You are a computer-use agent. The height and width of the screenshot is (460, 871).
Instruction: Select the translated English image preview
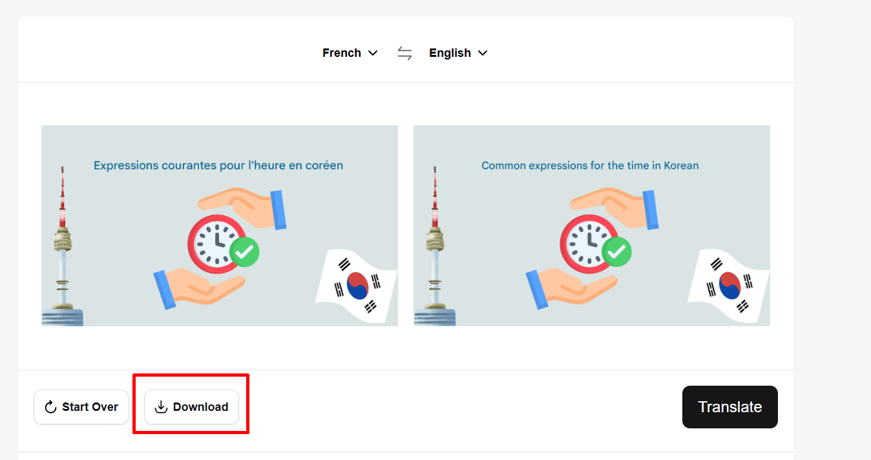point(592,225)
